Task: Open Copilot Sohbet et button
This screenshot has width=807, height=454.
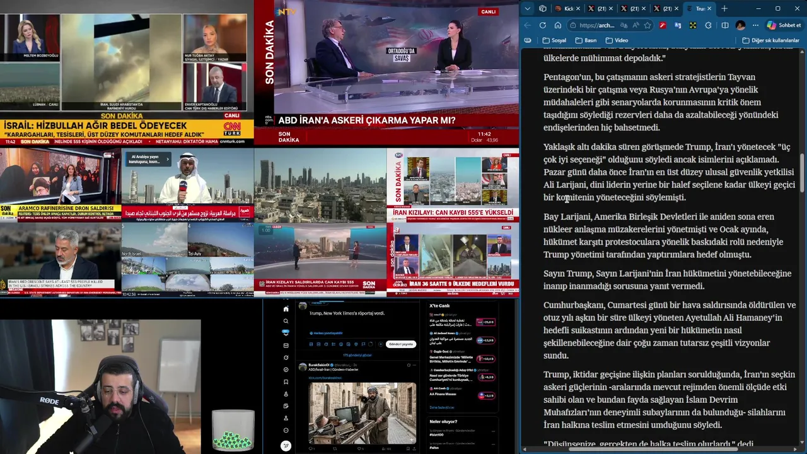Action: [784, 25]
